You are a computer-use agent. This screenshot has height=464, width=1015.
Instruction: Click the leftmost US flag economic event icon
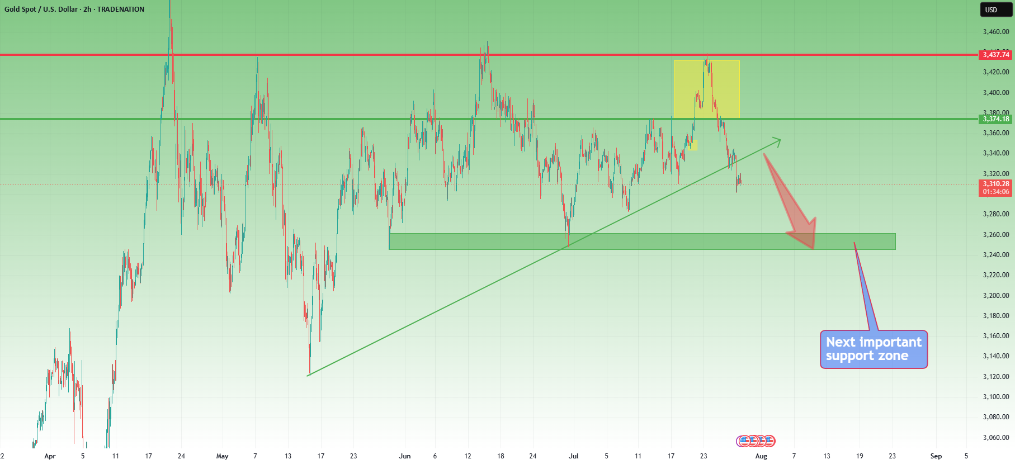click(x=743, y=441)
